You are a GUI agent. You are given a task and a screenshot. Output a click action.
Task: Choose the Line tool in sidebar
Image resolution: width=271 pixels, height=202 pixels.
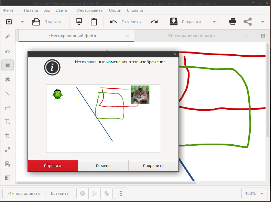8,93
